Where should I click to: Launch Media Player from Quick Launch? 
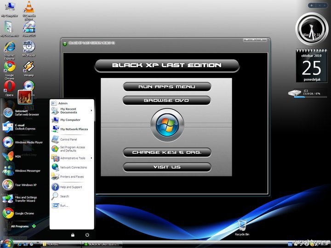[x=31, y=244]
